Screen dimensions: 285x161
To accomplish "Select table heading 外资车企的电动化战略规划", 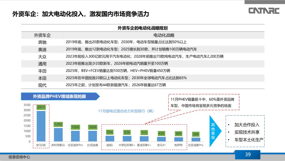I will [x=143, y=28].
